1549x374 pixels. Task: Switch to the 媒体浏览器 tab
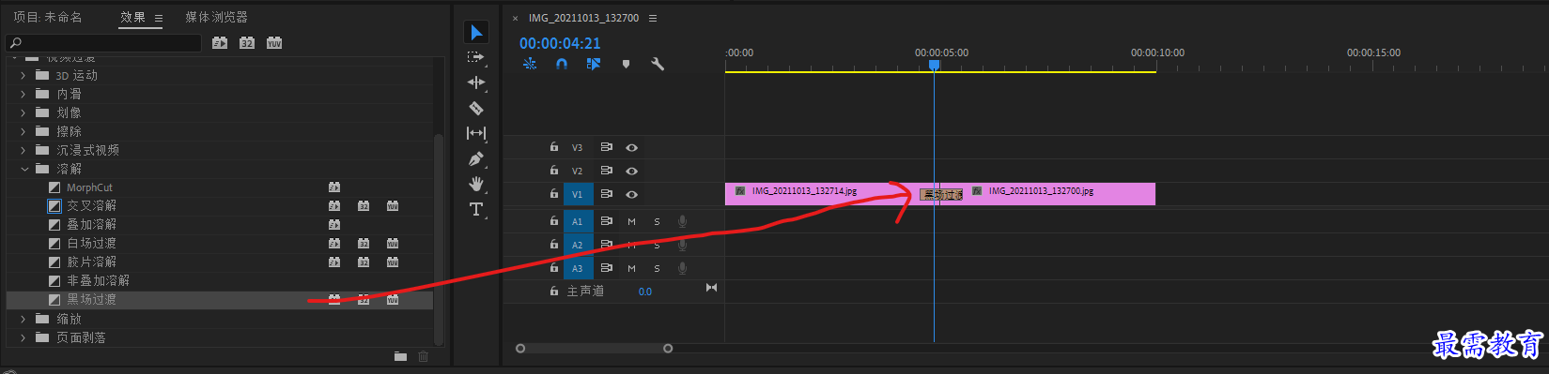(216, 17)
